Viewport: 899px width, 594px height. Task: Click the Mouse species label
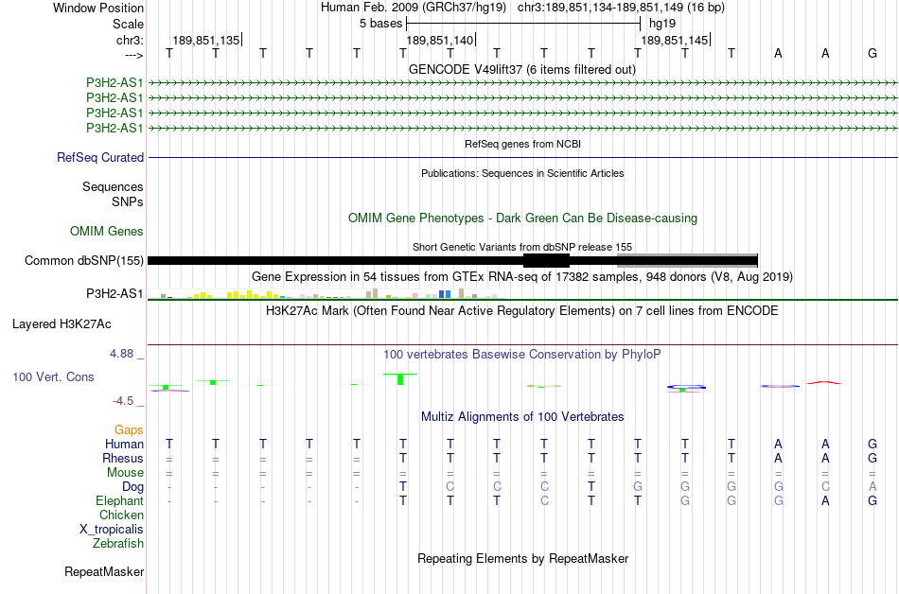pos(125,473)
